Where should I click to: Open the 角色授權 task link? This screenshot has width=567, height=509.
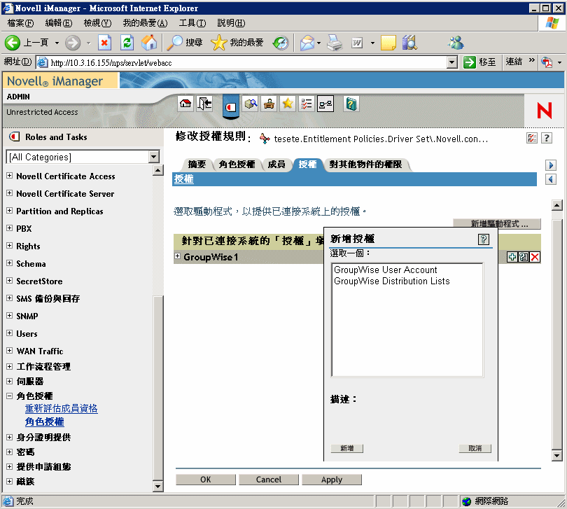coord(45,421)
